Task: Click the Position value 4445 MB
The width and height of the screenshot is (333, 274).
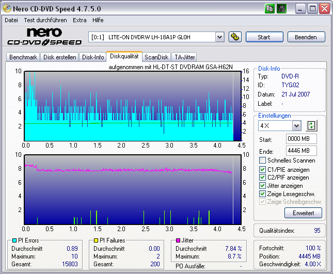Action: (310, 256)
